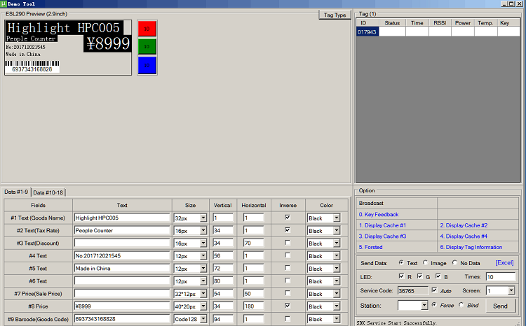
Task: Open Size dropdown for #1 Text
Action: coord(203,218)
